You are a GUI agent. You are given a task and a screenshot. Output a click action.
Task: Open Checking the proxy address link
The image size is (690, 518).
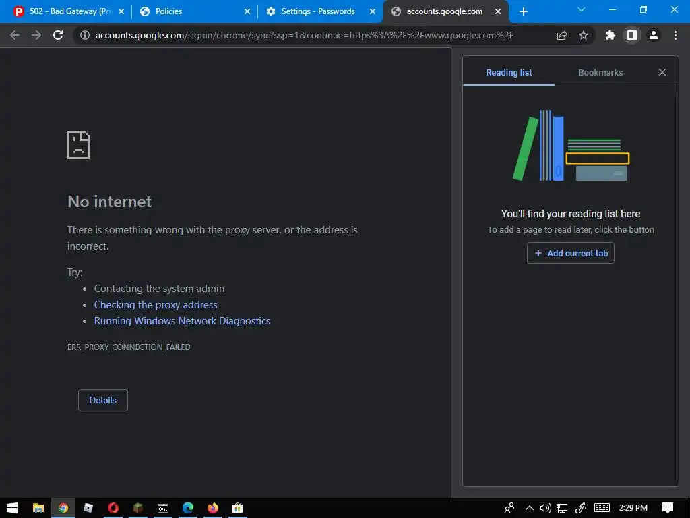click(x=156, y=305)
